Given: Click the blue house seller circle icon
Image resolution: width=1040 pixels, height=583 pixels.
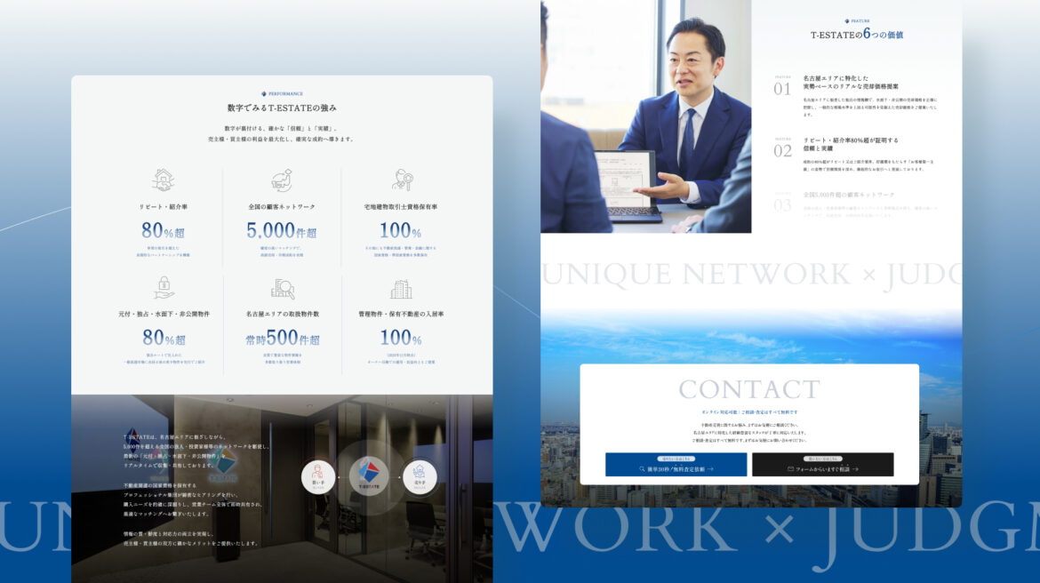Looking at the screenshot, I should (420, 476).
